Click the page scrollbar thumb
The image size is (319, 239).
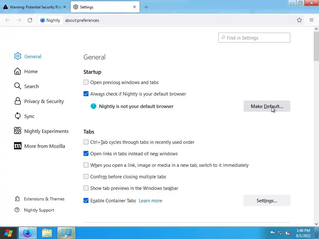316,46
